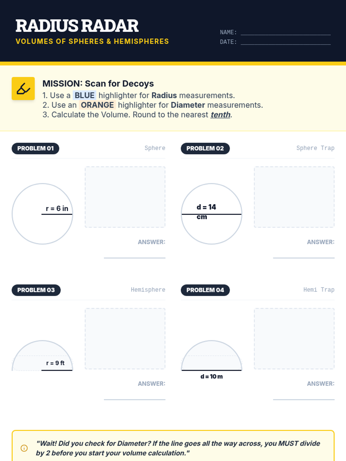Select the PROBLEM 01 badge

click(x=35, y=148)
